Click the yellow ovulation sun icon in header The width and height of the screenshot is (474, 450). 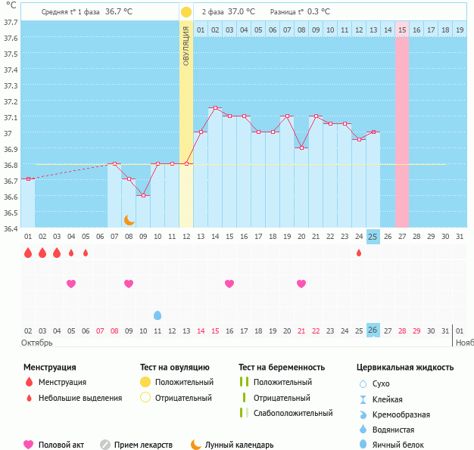pos(186,12)
